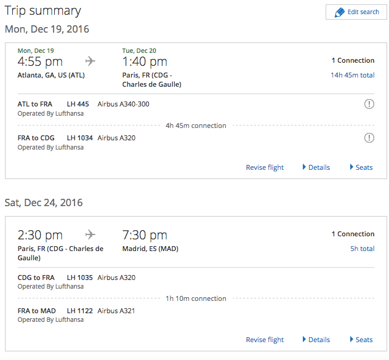389x360 pixels.
Task: Expand Details for the Atlanta to Paris flight
Action: pos(316,167)
